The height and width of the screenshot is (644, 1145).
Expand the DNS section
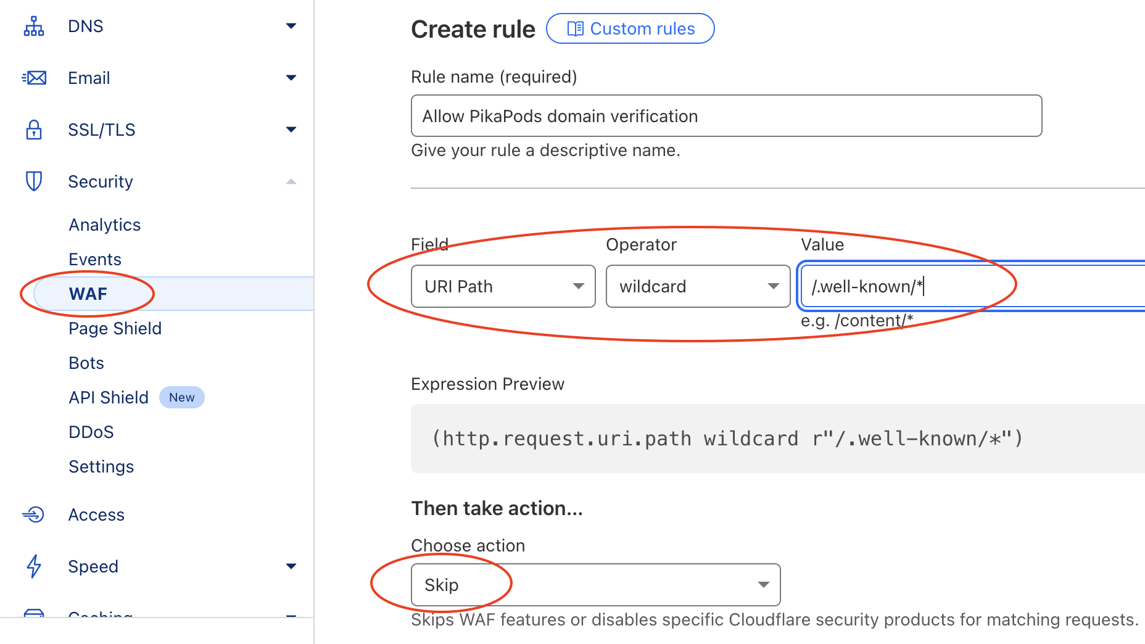pyautogui.click(x=291, y=26)
